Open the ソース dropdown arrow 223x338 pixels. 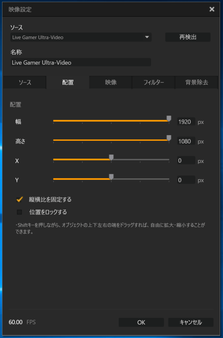pos(147,37)
